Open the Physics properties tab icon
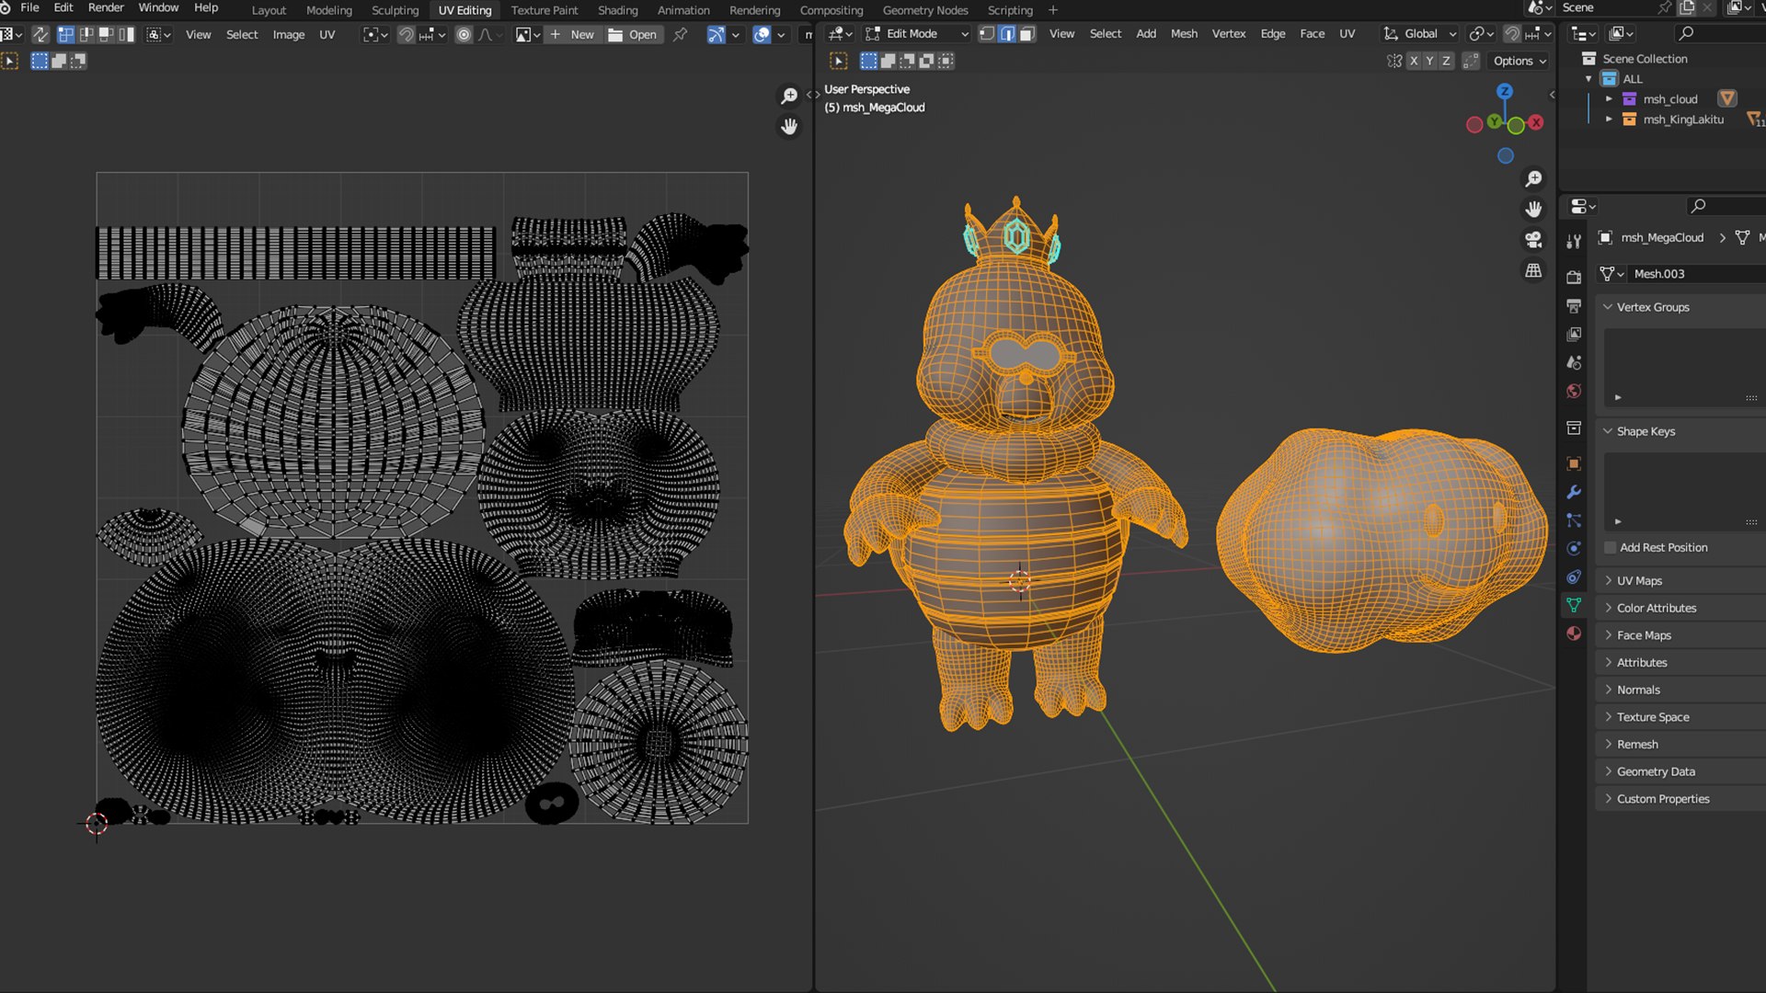The height and width of the screenshot is (993, 1766). pos(1574,549)
